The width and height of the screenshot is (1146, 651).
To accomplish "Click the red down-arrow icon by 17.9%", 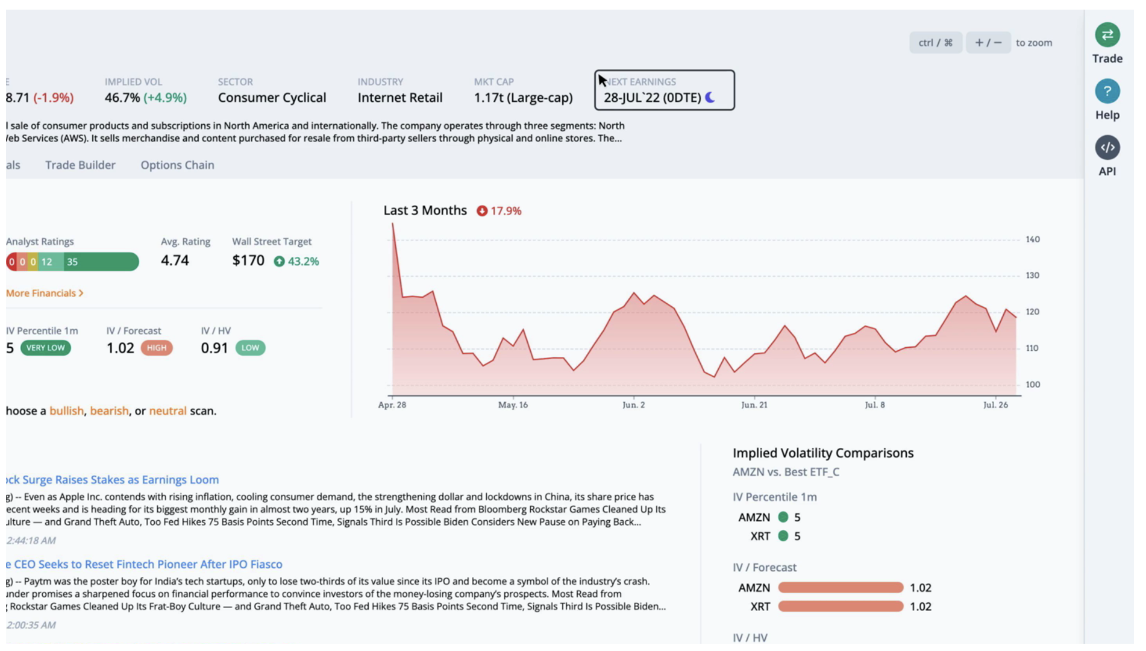I will point(482,211).
